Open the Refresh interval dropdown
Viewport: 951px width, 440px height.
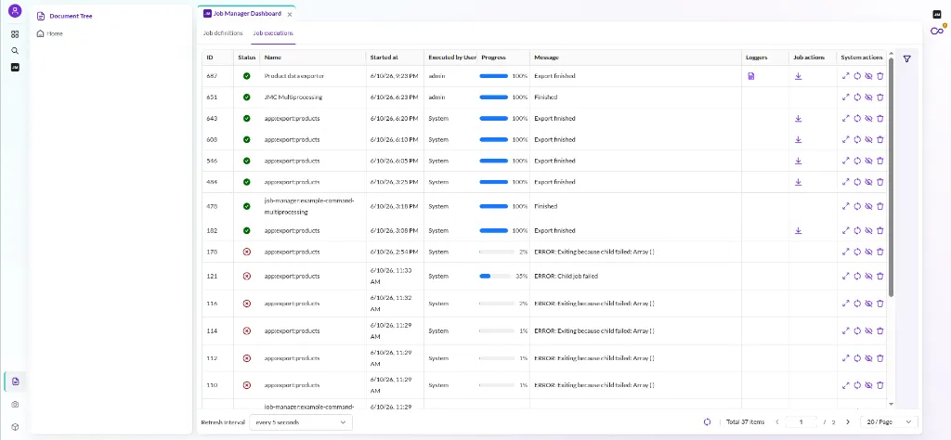[x=301, y=422]
